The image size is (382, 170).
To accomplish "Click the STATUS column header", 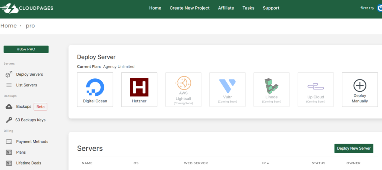I will (x=319, y=163).
